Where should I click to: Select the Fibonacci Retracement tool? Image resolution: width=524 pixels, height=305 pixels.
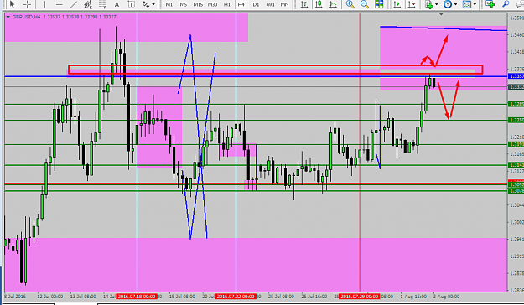[102, 4]
